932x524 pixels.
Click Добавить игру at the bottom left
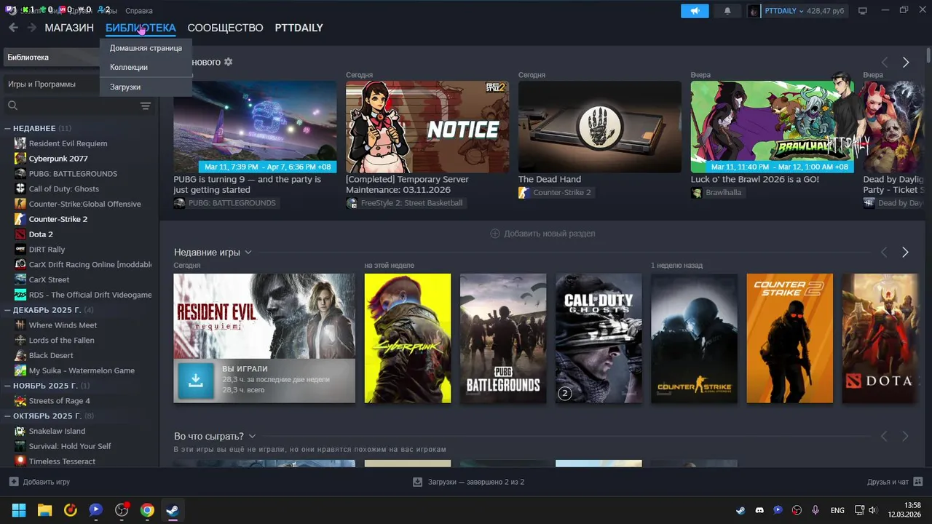(x=39, y=482)
